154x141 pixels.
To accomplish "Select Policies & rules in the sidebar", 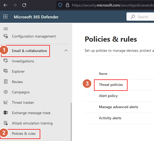I will pyautogui.click(x=24, y=133).
